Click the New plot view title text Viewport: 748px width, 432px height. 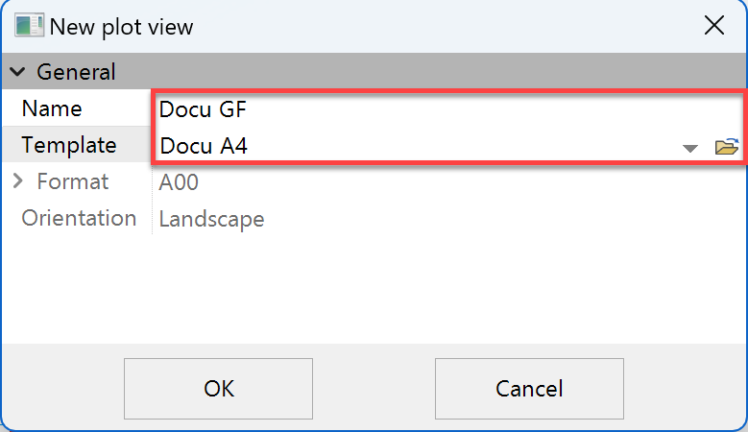(122, 26)
